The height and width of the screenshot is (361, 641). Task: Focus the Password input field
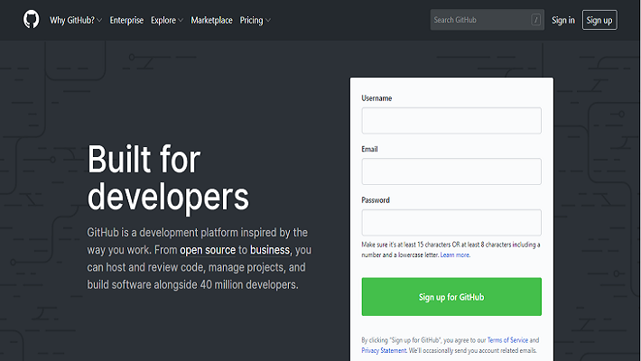pyautogui.click(x=451, y=223)
